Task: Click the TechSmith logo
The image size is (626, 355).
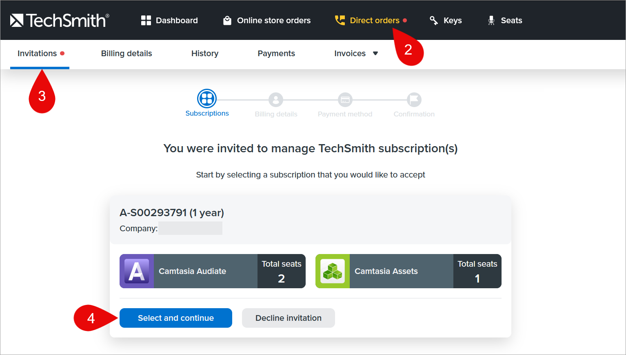Action: [60, 20]
